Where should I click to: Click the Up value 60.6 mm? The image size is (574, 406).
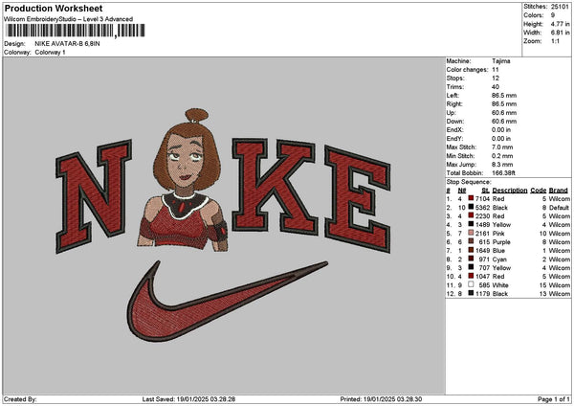click(504, 112)
